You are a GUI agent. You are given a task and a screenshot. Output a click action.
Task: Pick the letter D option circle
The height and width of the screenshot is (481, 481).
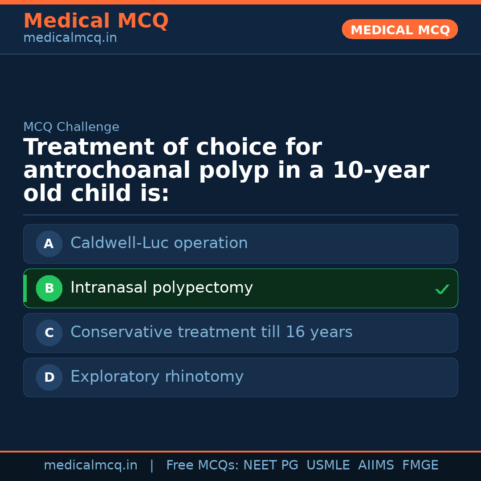(x=49, y=377)
